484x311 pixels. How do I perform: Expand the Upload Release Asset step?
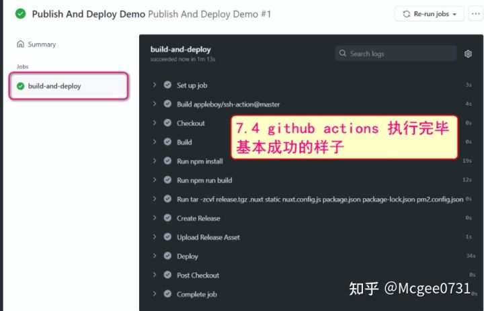(155, 236)
